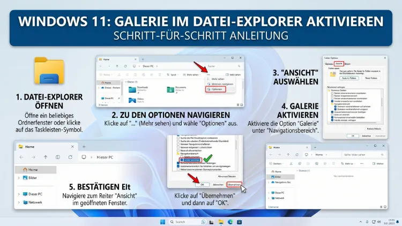
Task: Toggle the checkbox beginning 'Suche die File'
Action: 178,138
